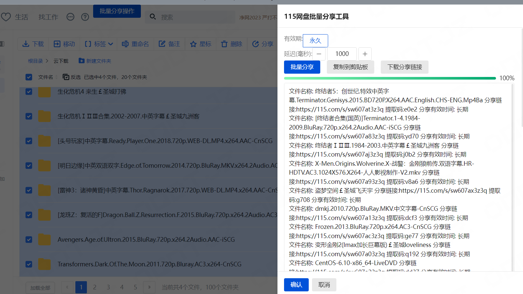The image size is (523, 294).
Task: Click the note (备注) edit icon
Action: click(162, 44)
